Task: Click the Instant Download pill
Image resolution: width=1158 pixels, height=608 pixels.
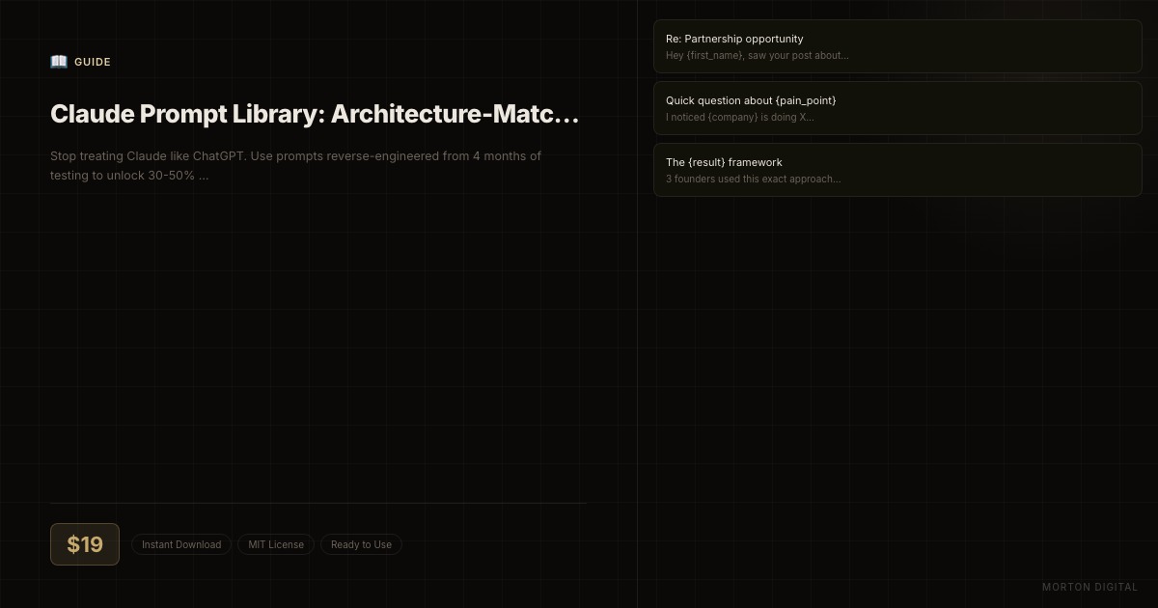Action: (181, 544)
